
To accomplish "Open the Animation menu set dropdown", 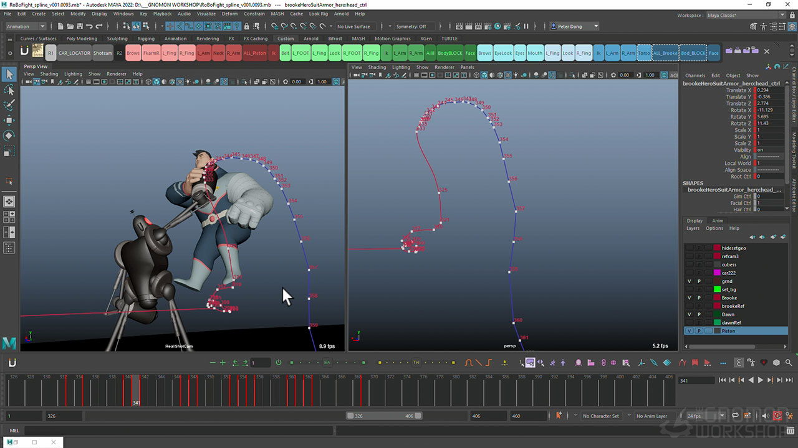I will point(26,26).
